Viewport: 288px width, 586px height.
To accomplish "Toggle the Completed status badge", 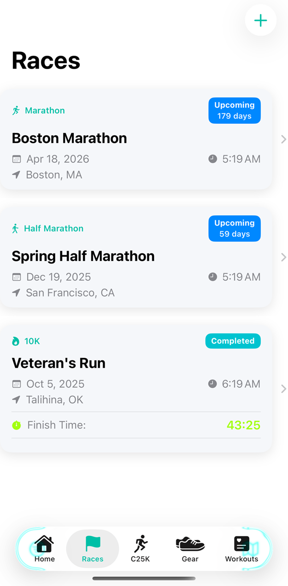I will point(233,341).
